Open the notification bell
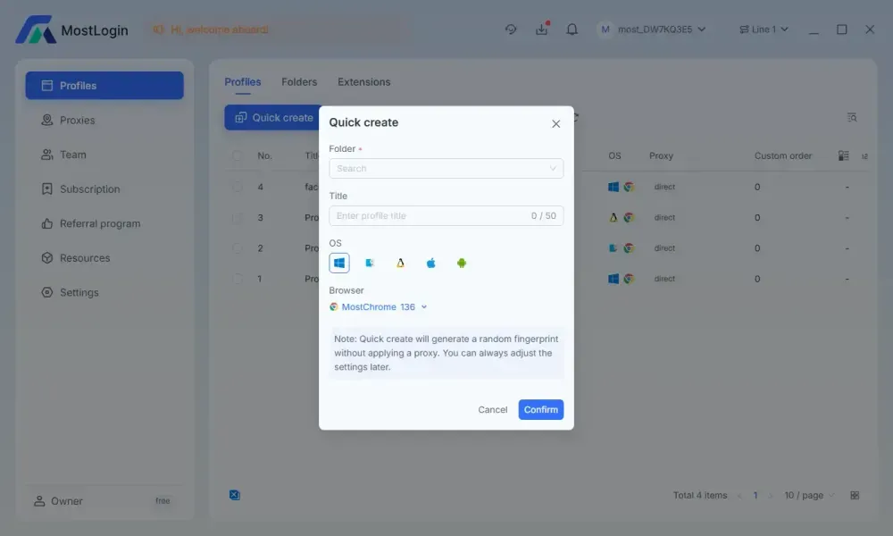Image resolution: width=893 pixels, height=536 pixels. pyautogui.click(x=572, y=29)
